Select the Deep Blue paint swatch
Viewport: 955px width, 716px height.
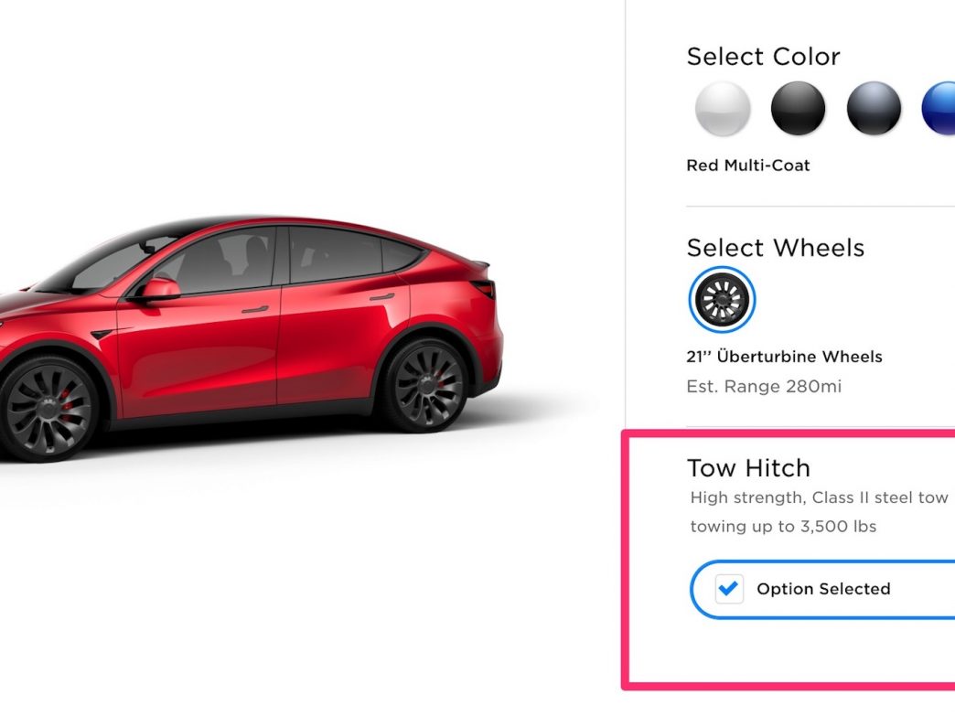point(939,109)
